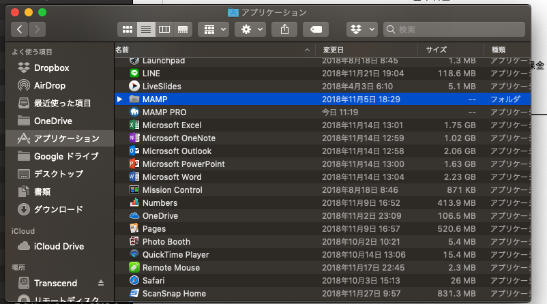Viewport: 547px width, 304px height.
Task: Select the Safari icon
Action: coord(134,280)
